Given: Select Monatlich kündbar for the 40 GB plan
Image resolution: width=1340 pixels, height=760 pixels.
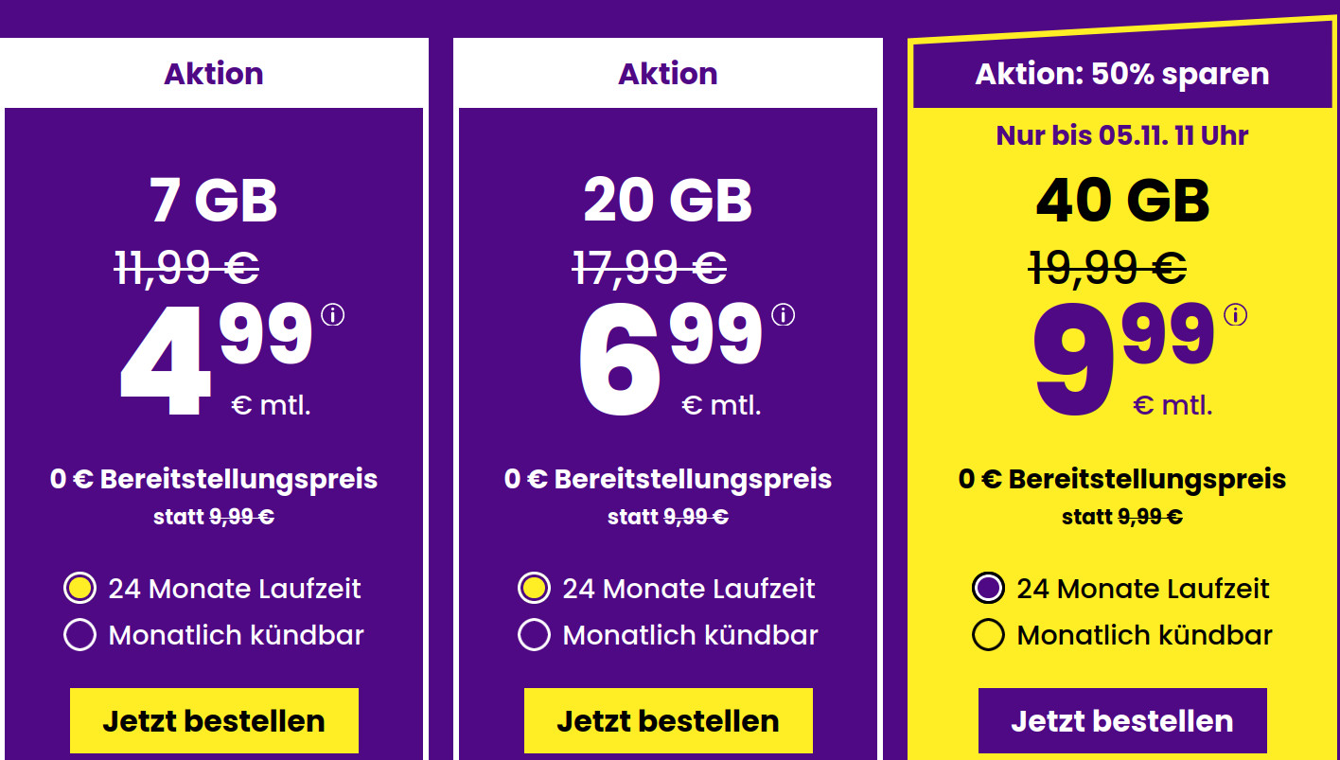Looking at the screenshot, I should click(988, 635).
